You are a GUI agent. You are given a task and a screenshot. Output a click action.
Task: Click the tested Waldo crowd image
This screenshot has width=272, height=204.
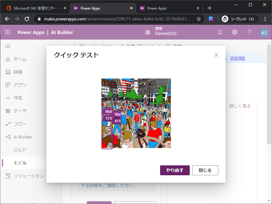(136, 113)
